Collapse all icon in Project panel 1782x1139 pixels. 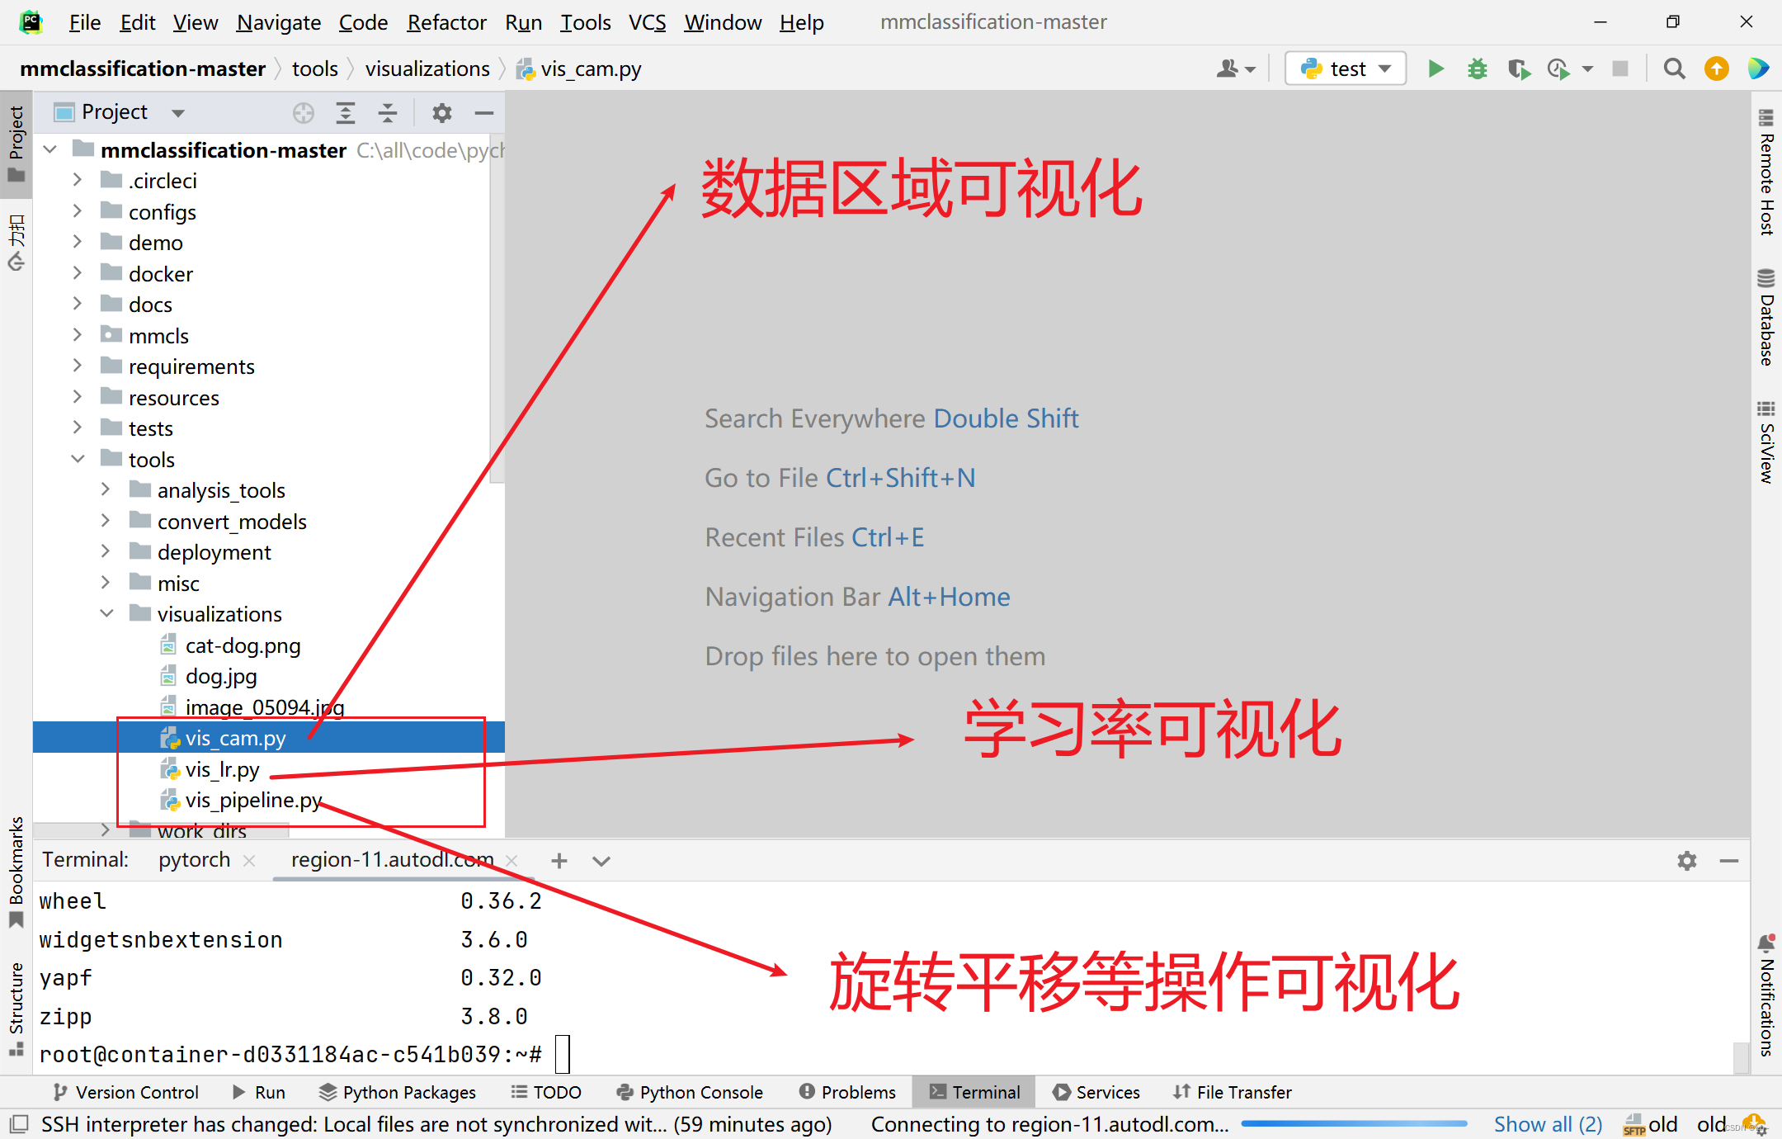388,112
